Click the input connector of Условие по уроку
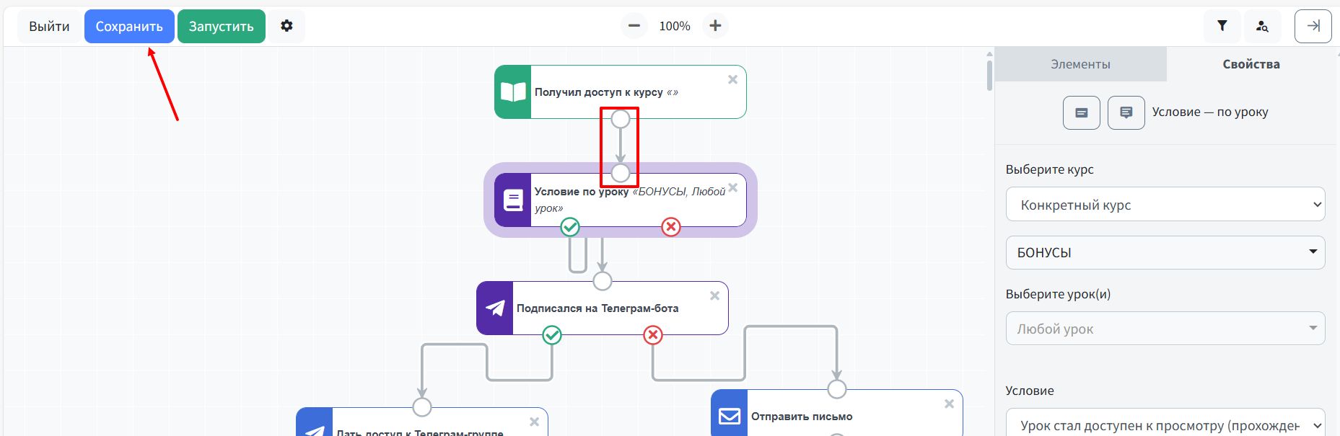This screenshot has width=1340, height=436. 621,173
